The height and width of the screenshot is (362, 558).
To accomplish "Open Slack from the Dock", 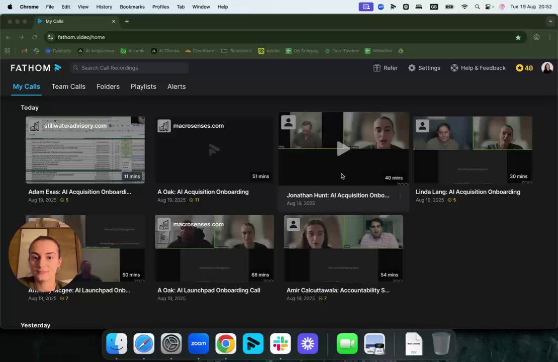I will [x=281, y=343].
